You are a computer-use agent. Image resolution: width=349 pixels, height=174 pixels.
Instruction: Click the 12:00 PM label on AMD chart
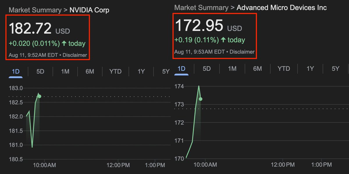(x=283, y=165)
